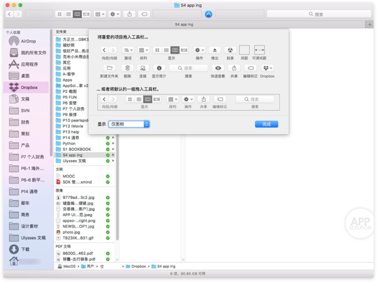
Task: Switch to icon view in window toolbar
Action: [x=59, y=14]
